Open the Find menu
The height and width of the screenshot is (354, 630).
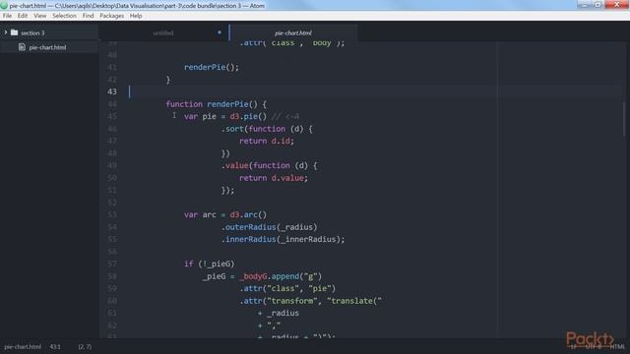[88, 16]
